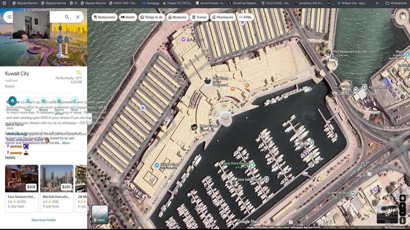
Task: Open the Google apps grid
Action: [x=392, y=16]
